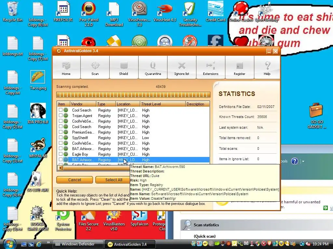Viewport: 333px width, 249px height.
Task: Open the Home tab in AntiviralGolden
Action: pyautogui.click(x=66, y=67)
